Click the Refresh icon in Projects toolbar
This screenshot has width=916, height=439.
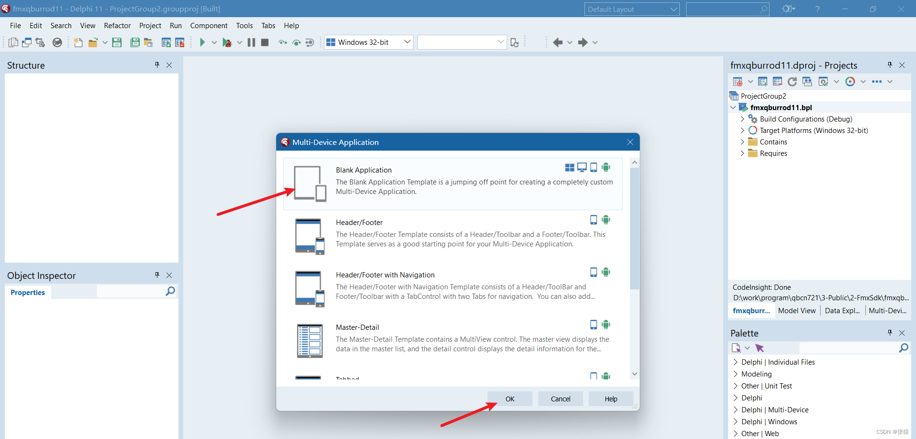(x=792, y=82)
